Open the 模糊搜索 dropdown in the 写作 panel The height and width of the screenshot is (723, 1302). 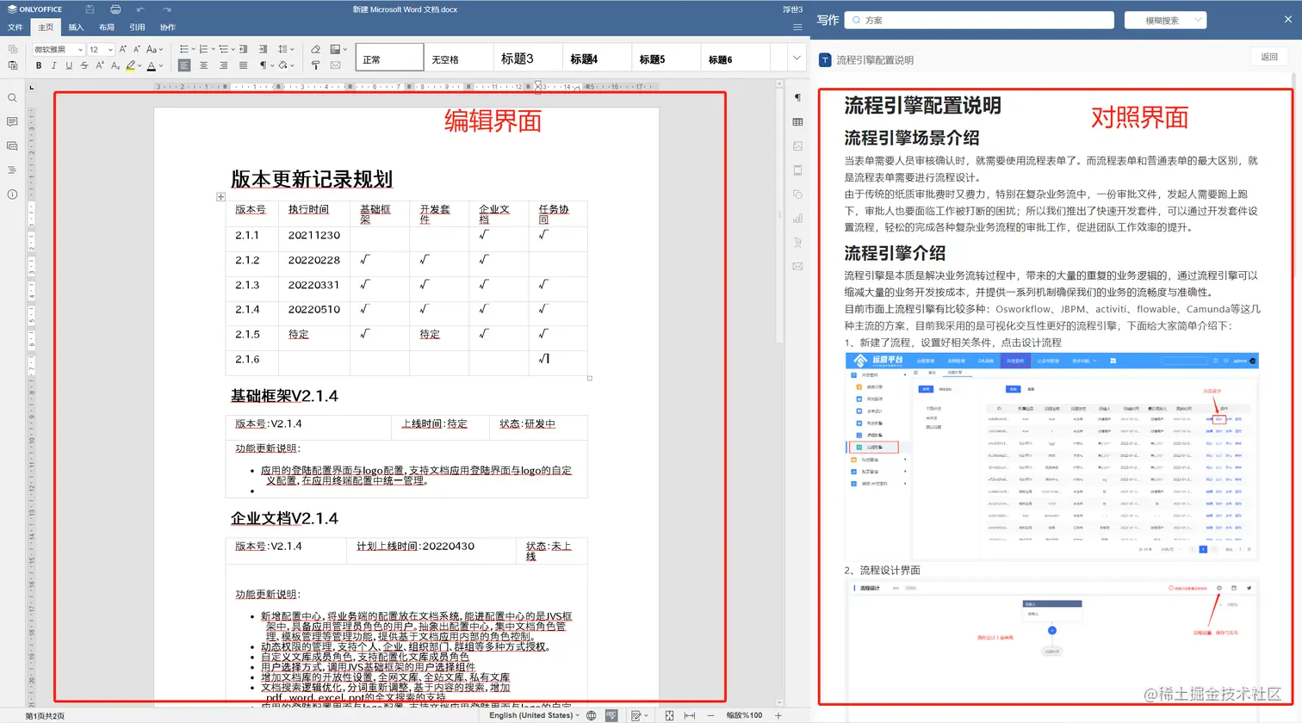click(x=1165, y=20)
